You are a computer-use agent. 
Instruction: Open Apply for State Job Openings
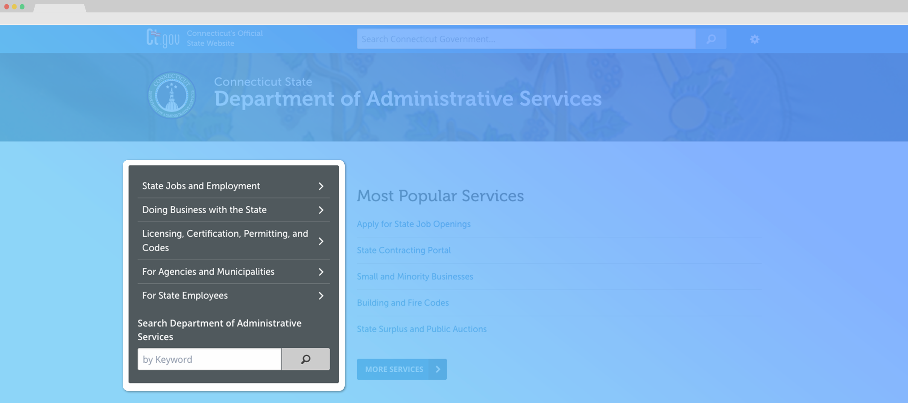tap(414, 224)
